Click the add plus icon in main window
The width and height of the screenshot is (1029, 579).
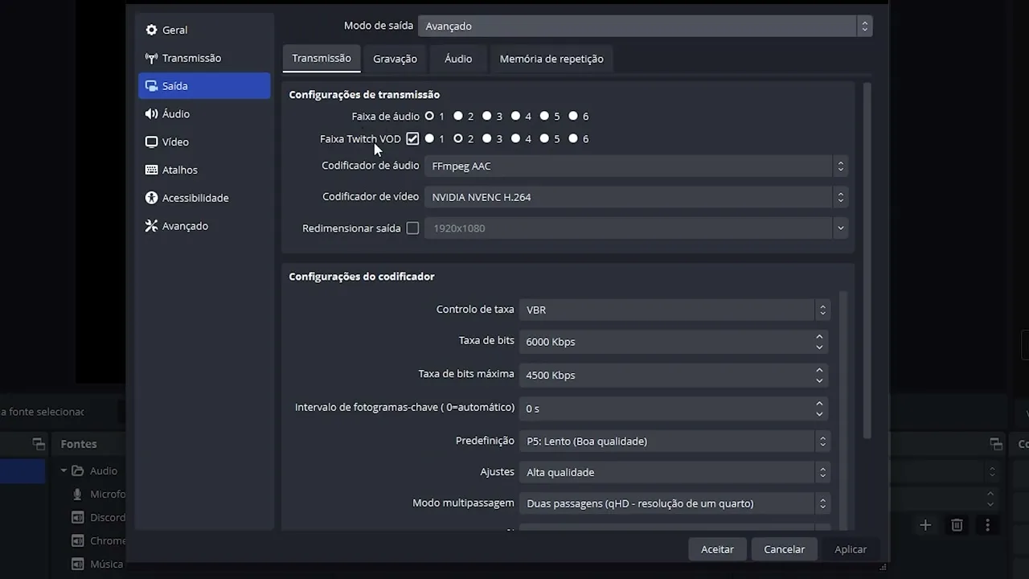pyautogui.click(x=925, y=525)
